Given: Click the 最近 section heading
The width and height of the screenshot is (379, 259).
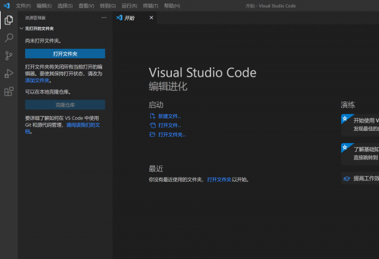Looking at the screenshot, I should 156,169.
